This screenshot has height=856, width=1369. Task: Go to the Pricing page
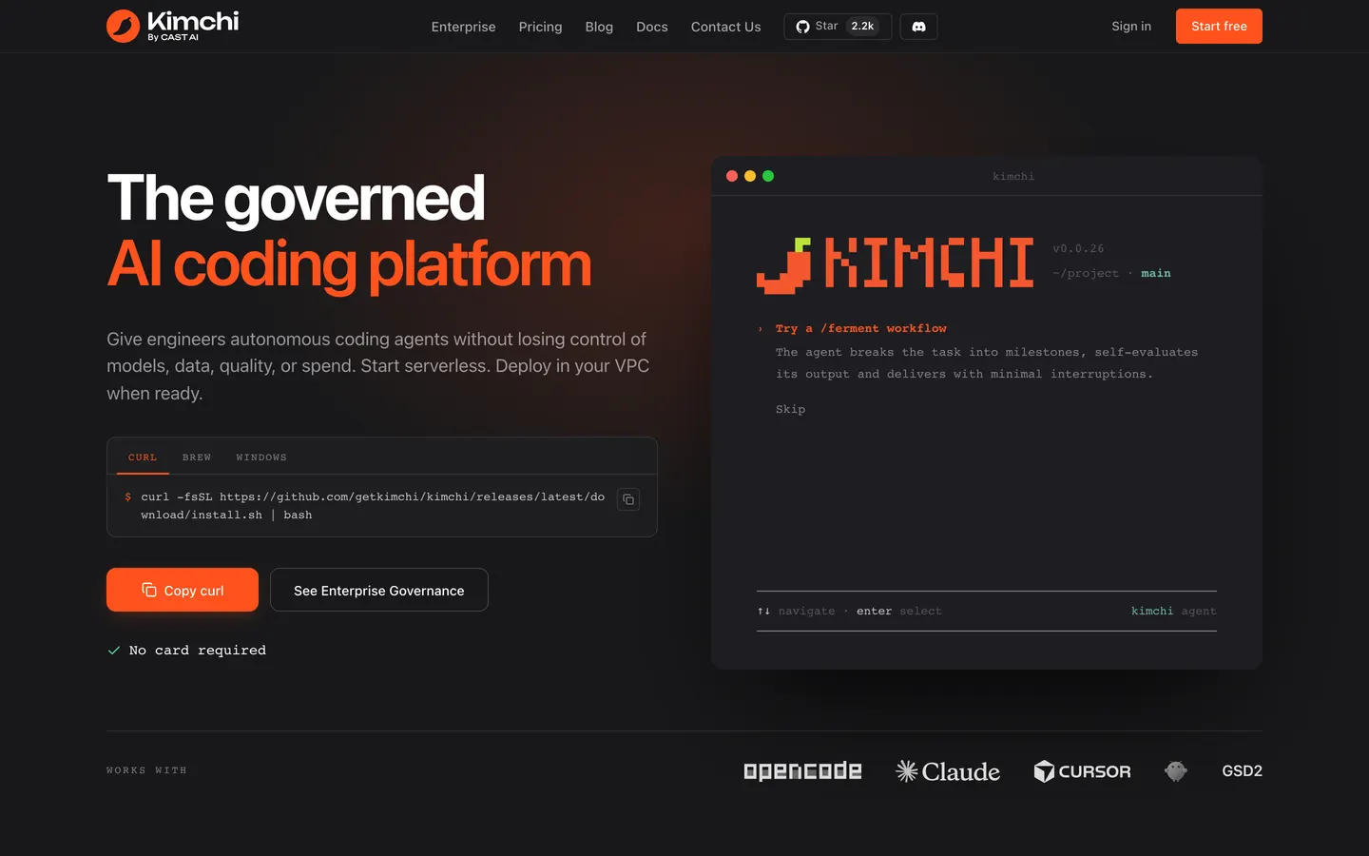pyautogui.click(x=540, y=27)
